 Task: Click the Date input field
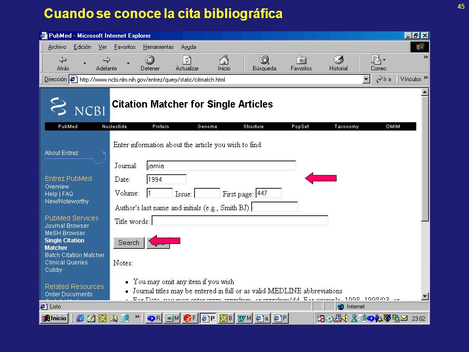(167, 179)
